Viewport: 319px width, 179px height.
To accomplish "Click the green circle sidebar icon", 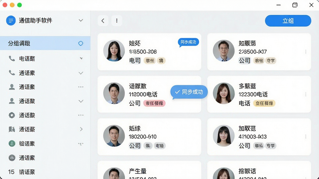I will point(12,144).
